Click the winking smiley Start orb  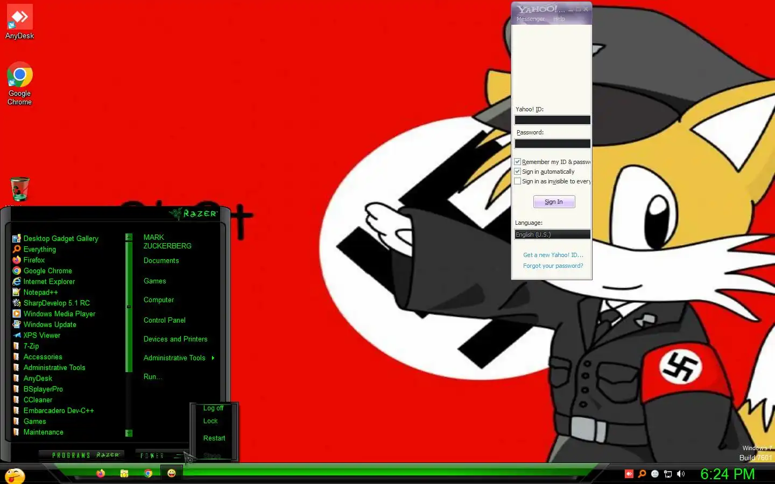pyautogui.click(x=15, y=476)
